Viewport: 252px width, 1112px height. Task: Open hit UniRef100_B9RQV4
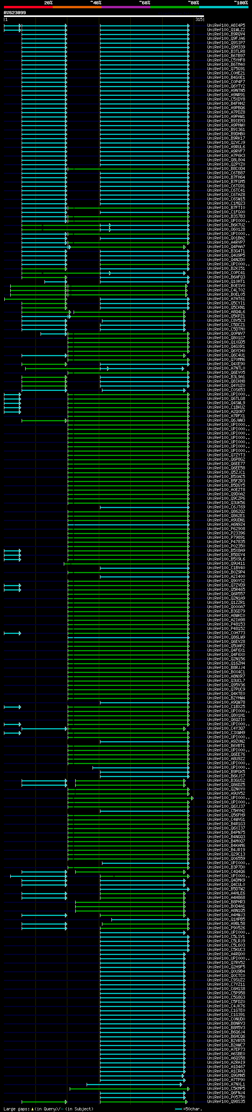(226, 34)
